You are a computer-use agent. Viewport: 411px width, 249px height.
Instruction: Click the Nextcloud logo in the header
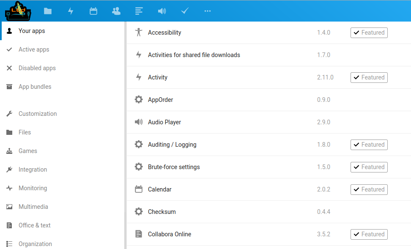[18, 11]
